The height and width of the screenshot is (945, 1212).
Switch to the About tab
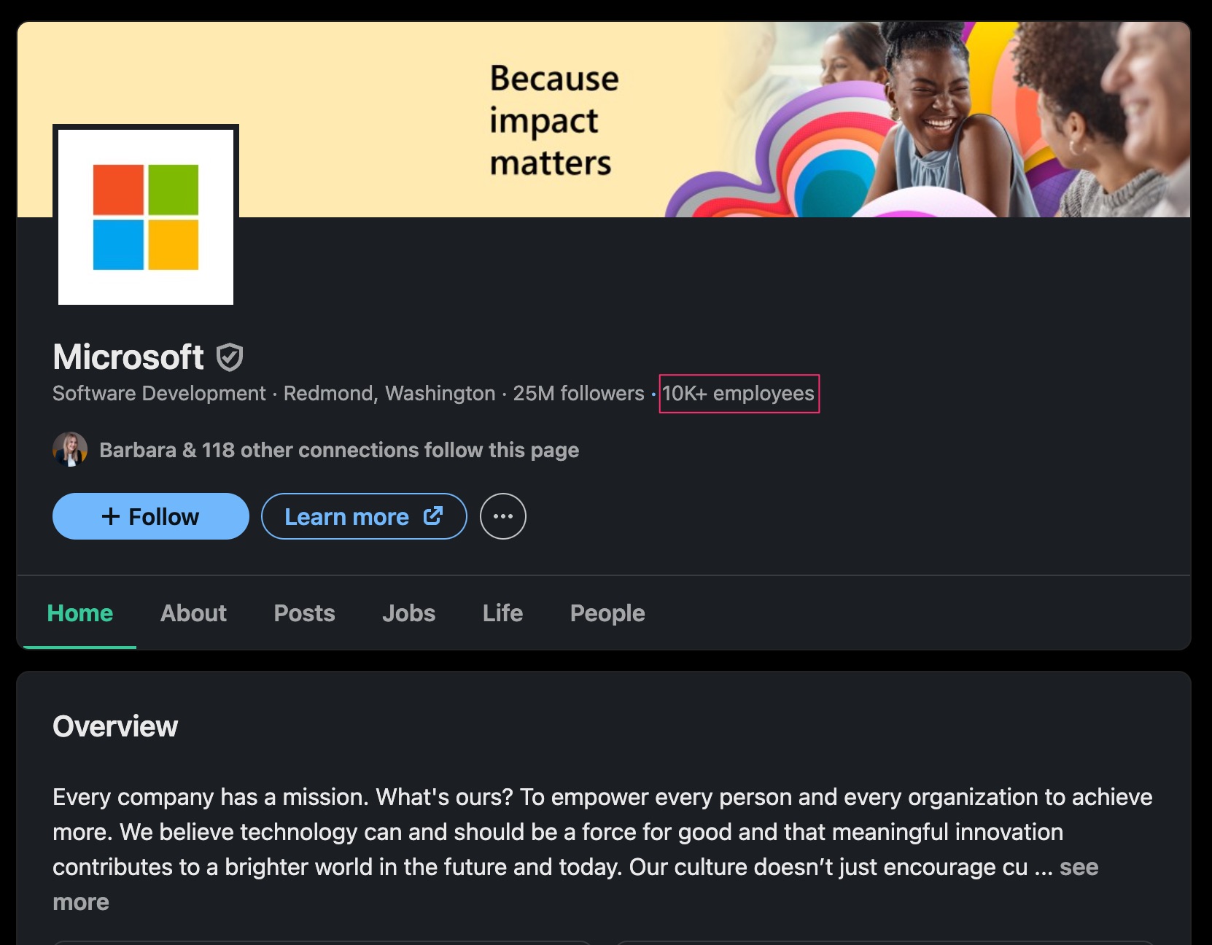pos(193,613)
